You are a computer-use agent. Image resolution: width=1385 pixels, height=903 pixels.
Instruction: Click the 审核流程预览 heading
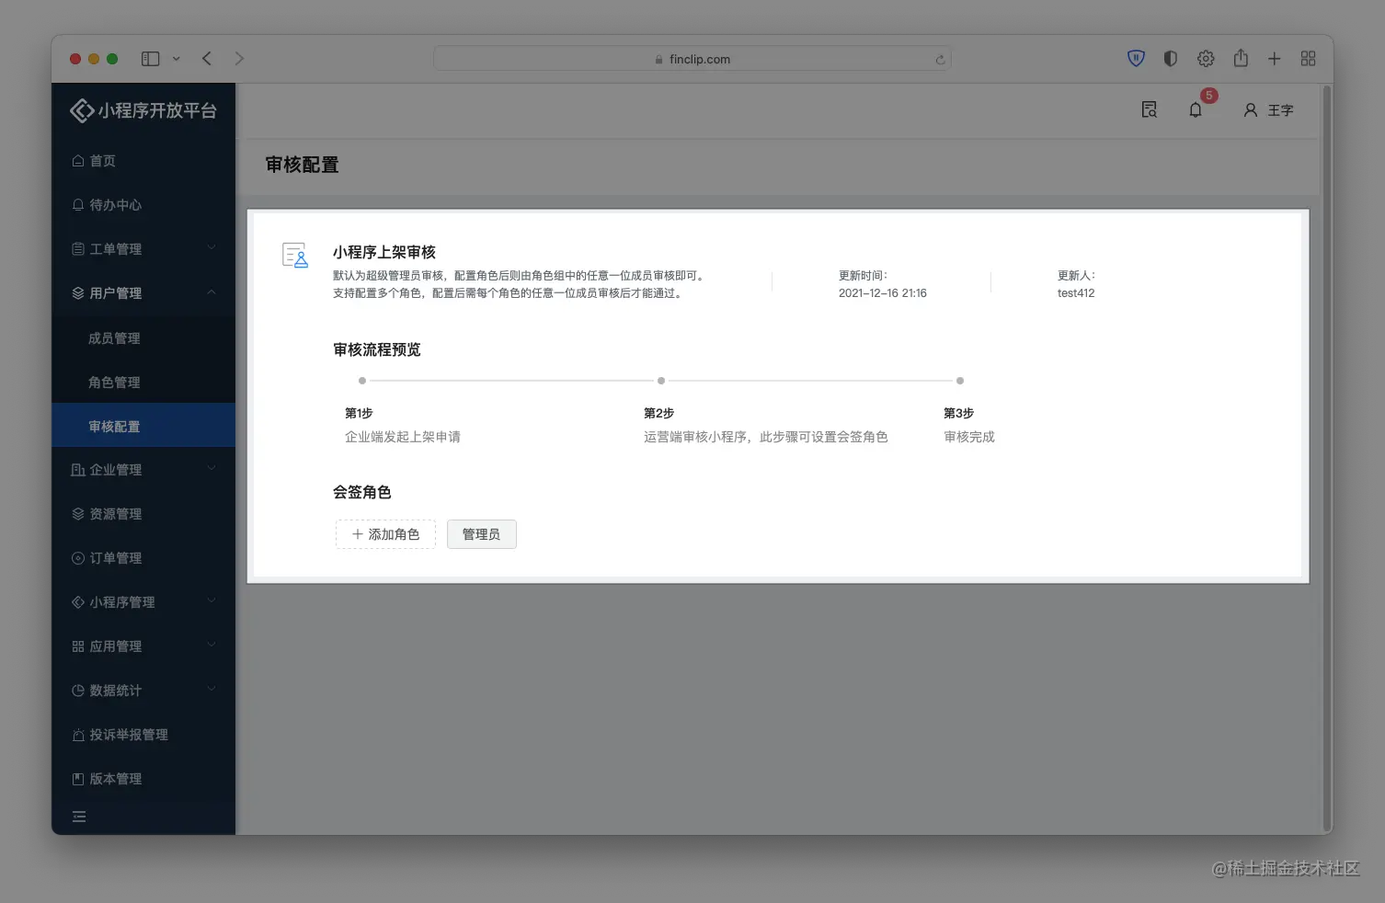pos(377,349)
